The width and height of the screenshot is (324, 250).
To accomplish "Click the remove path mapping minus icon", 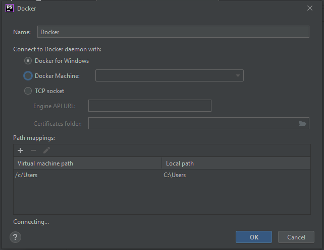I will coord(33,150).
